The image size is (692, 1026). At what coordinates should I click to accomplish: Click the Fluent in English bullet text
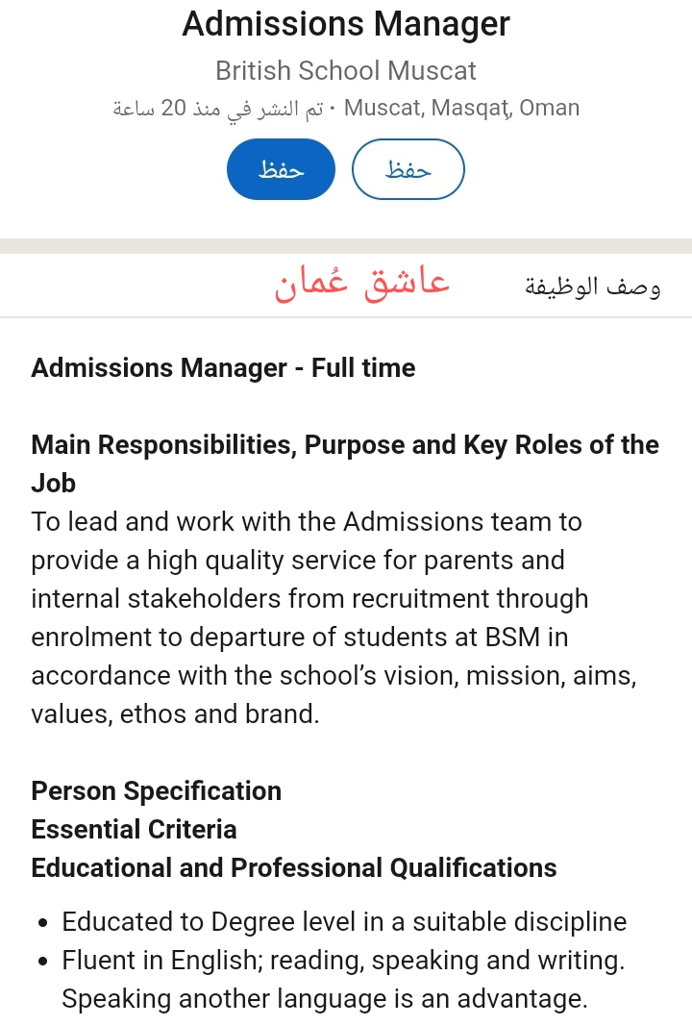(343, 961)
